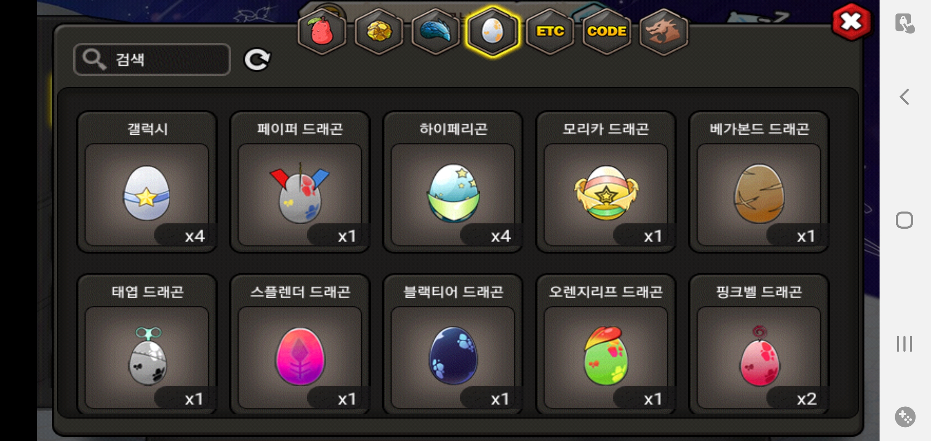Close the inventory with red X
This screenshot has width=931, height=441.
pyautogui.click(x=851, y=22)
